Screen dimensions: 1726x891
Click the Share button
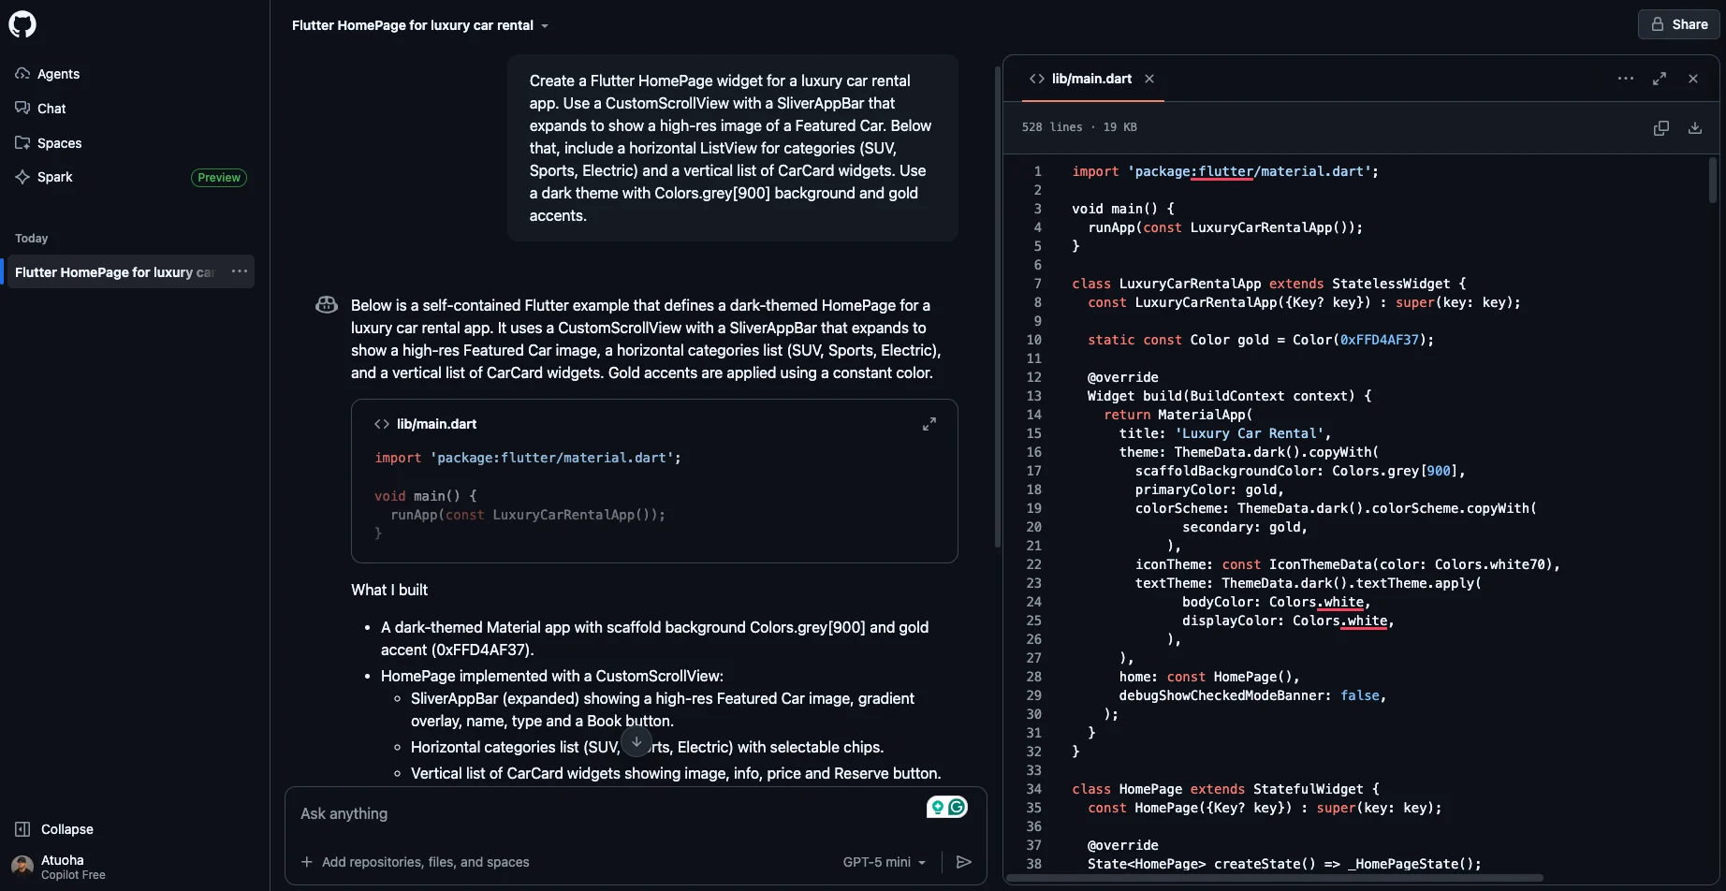pyautogui.click(x=1677, y=23)
